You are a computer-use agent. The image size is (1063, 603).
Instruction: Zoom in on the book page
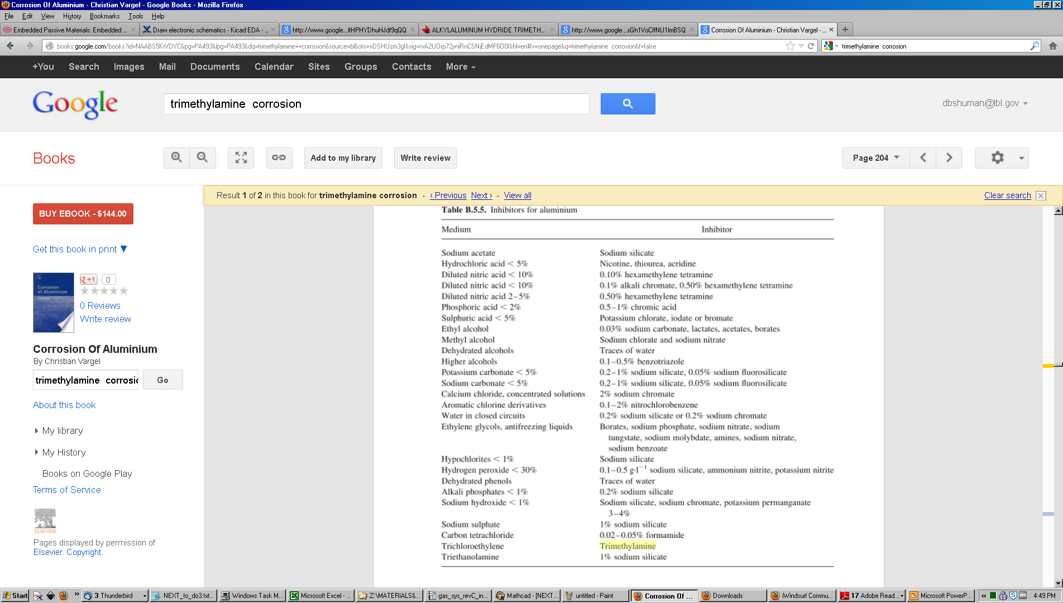[x=176, y=158]
